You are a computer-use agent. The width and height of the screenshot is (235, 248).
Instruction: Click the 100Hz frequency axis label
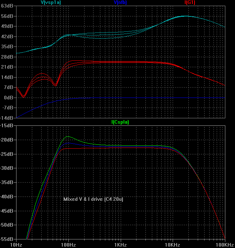coord(68,245)
